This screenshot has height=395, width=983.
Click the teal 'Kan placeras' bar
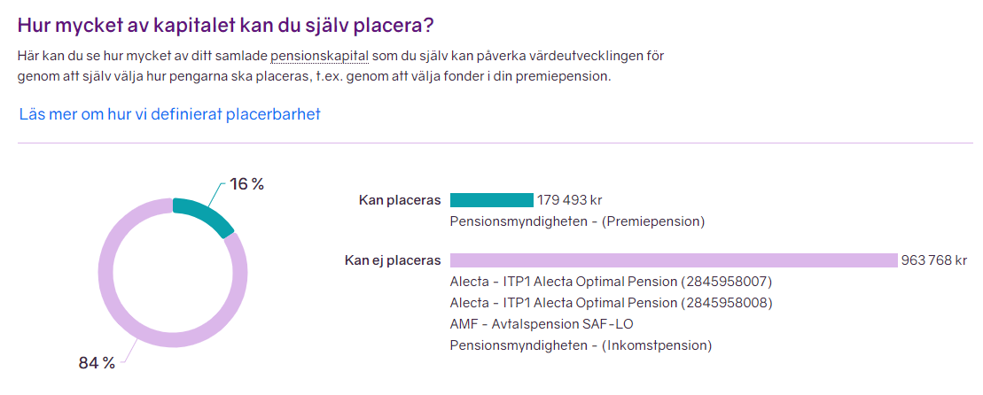[x=491, y=200]
